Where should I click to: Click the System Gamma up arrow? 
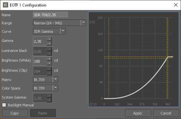coord(49,96)
